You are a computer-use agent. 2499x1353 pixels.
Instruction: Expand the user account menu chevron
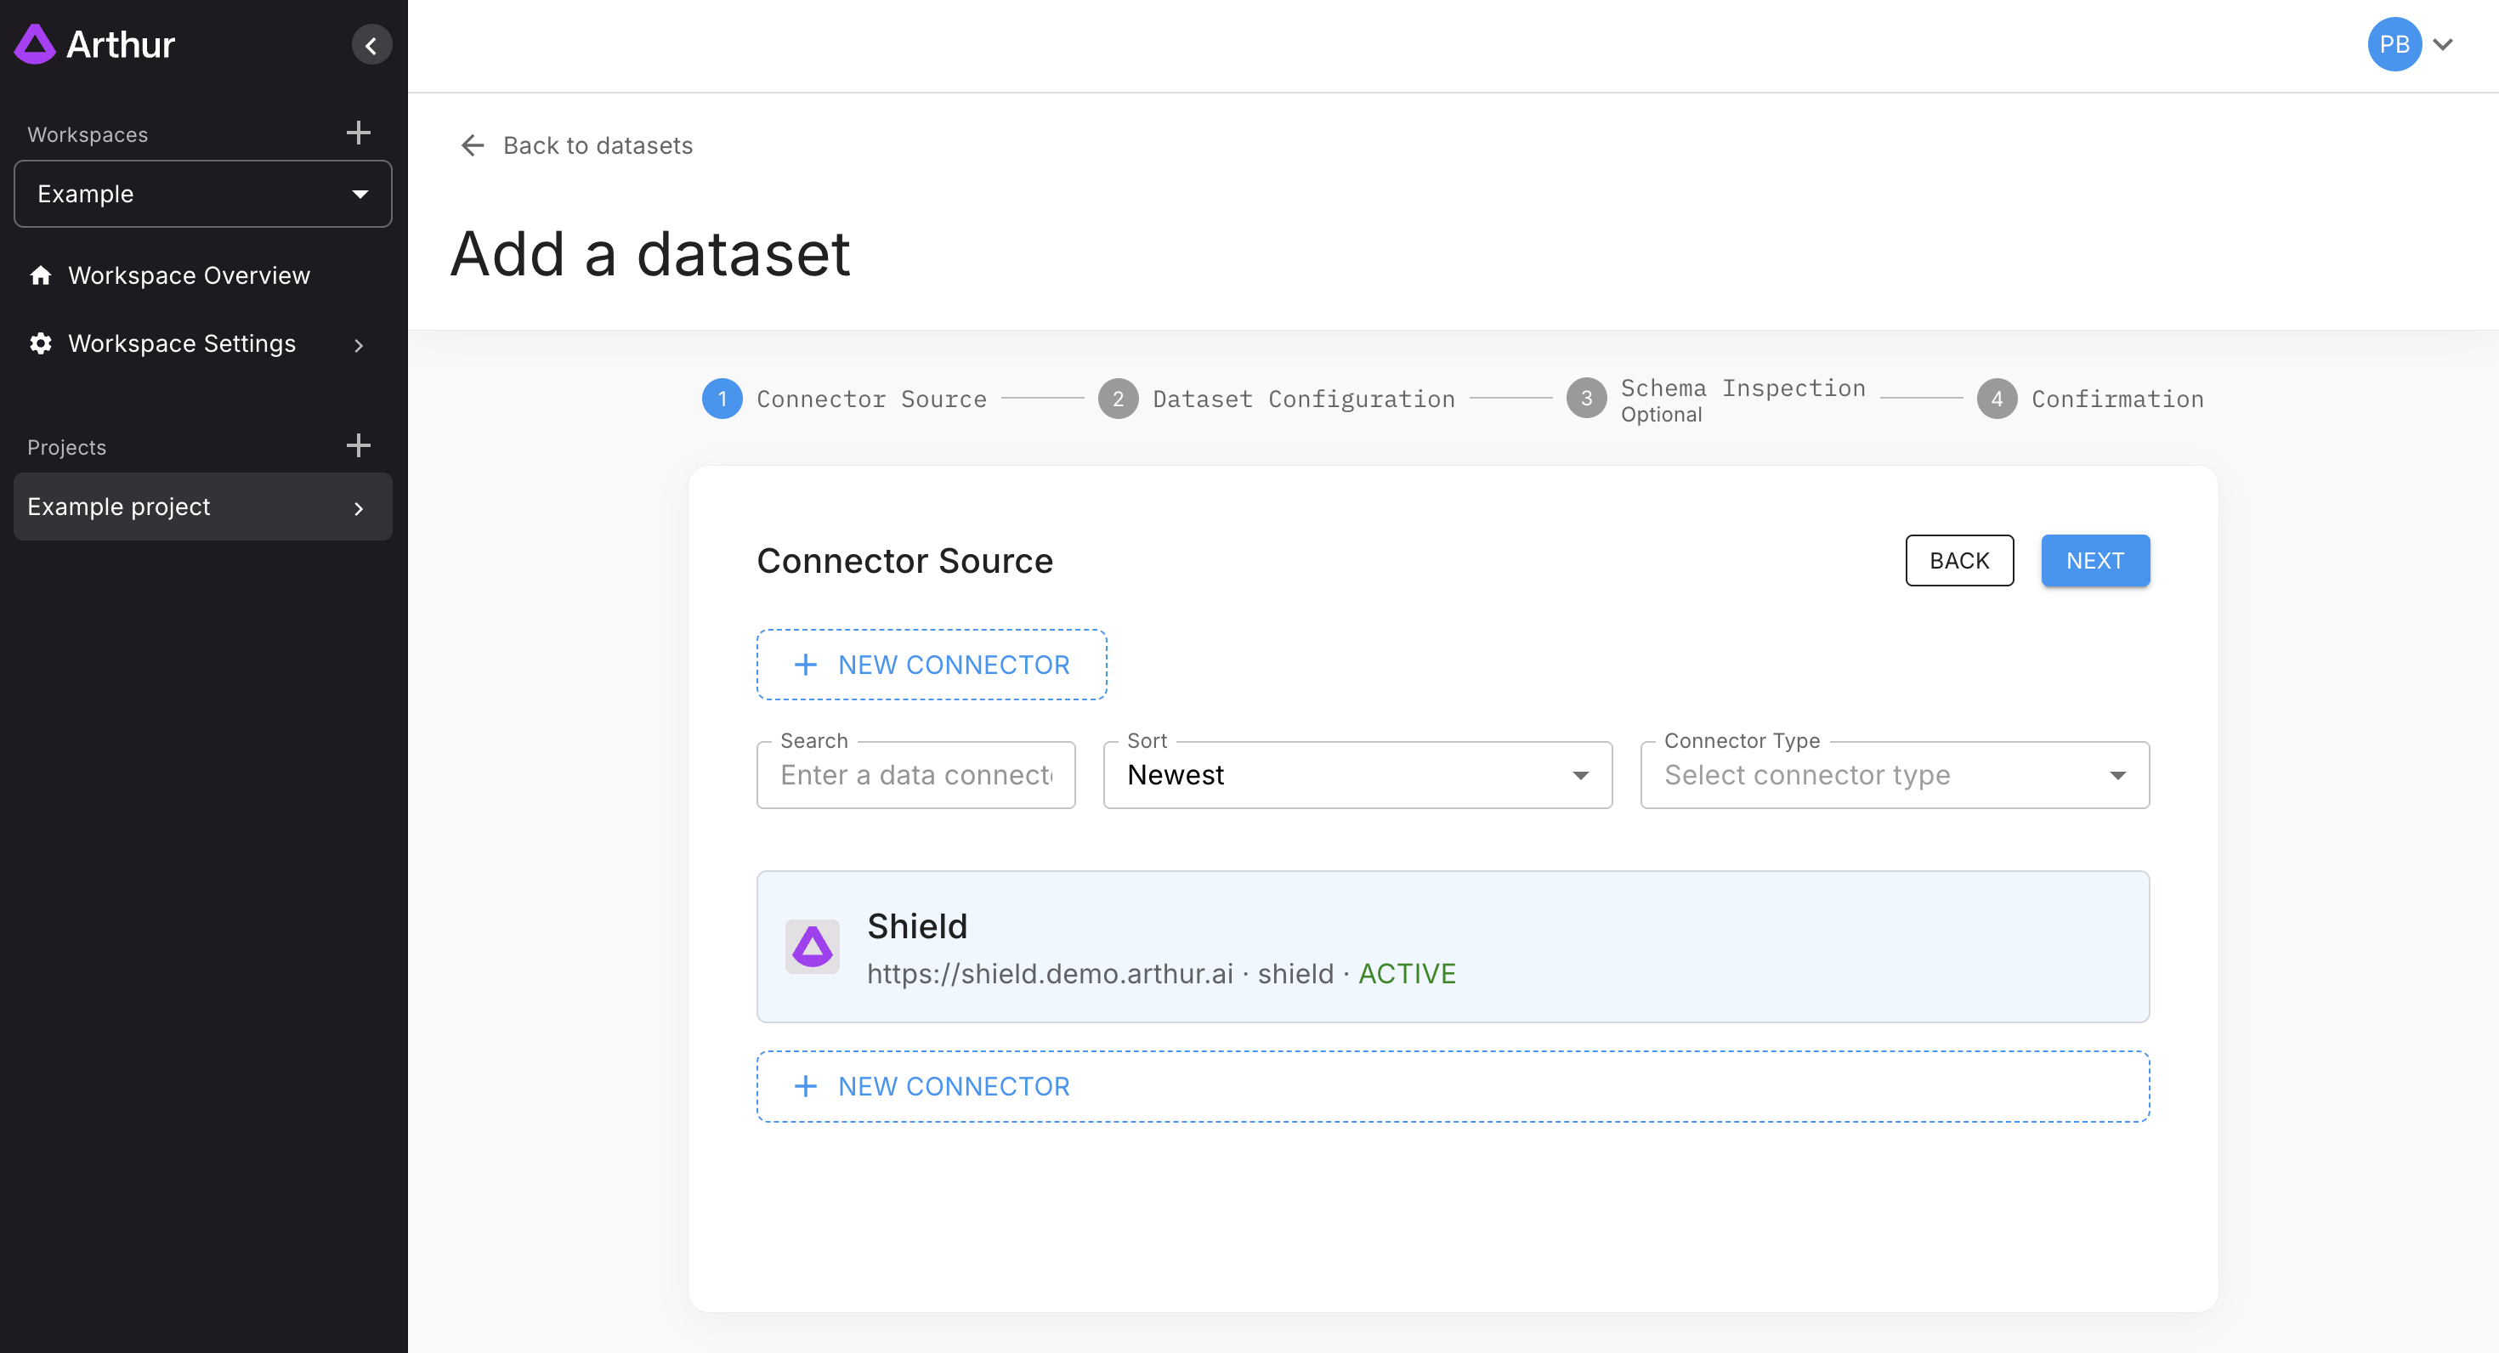(2443, 44)
